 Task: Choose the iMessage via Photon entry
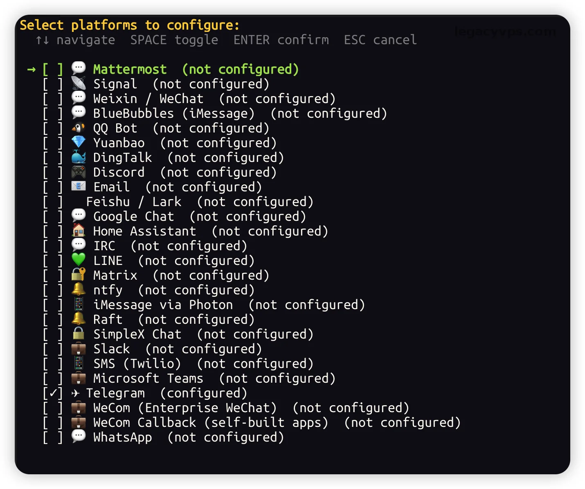point(204,305)
